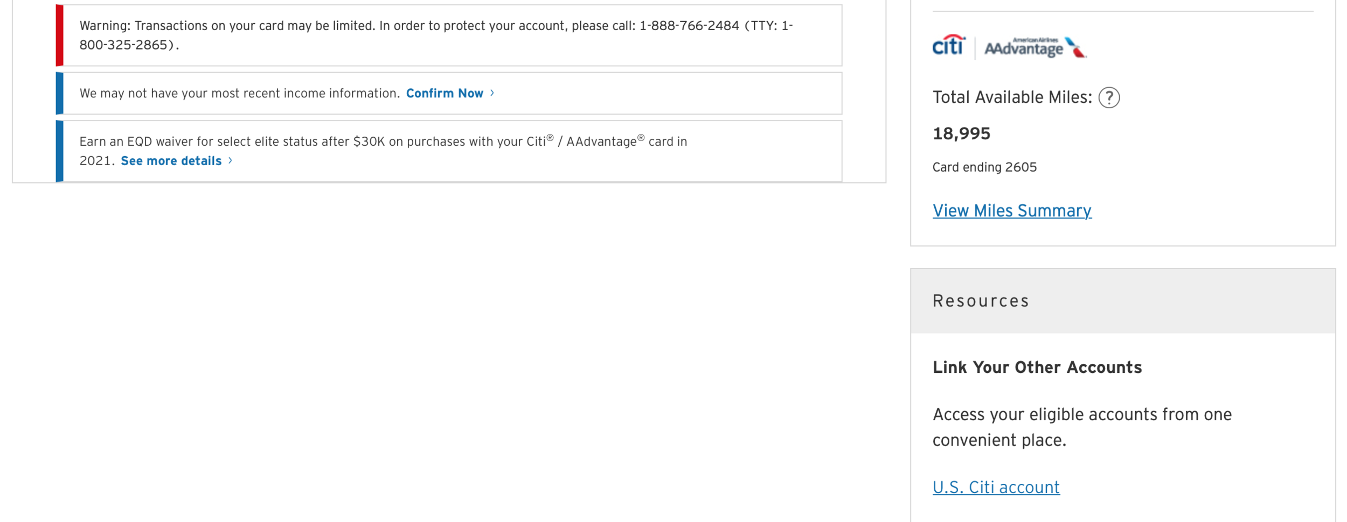The height and width of the screenshot is (522, 1347).
Task: Click the EQD waiver banner text
Action: [x=383, y=151]
